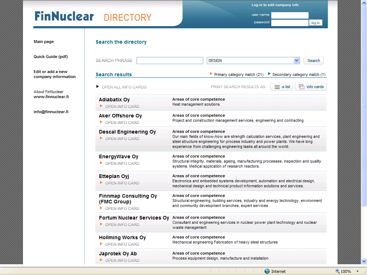This screenshot has width=367, height=275.
Task: Click the scrollbar down arrow
Action: coord(364,261)
